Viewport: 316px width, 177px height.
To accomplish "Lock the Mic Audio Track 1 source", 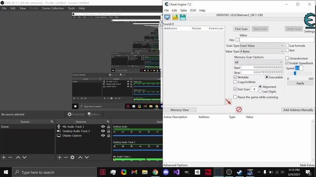I will [109, 127].
